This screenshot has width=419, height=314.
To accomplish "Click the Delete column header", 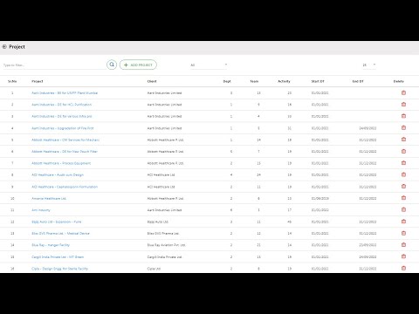I will point(399,81).
